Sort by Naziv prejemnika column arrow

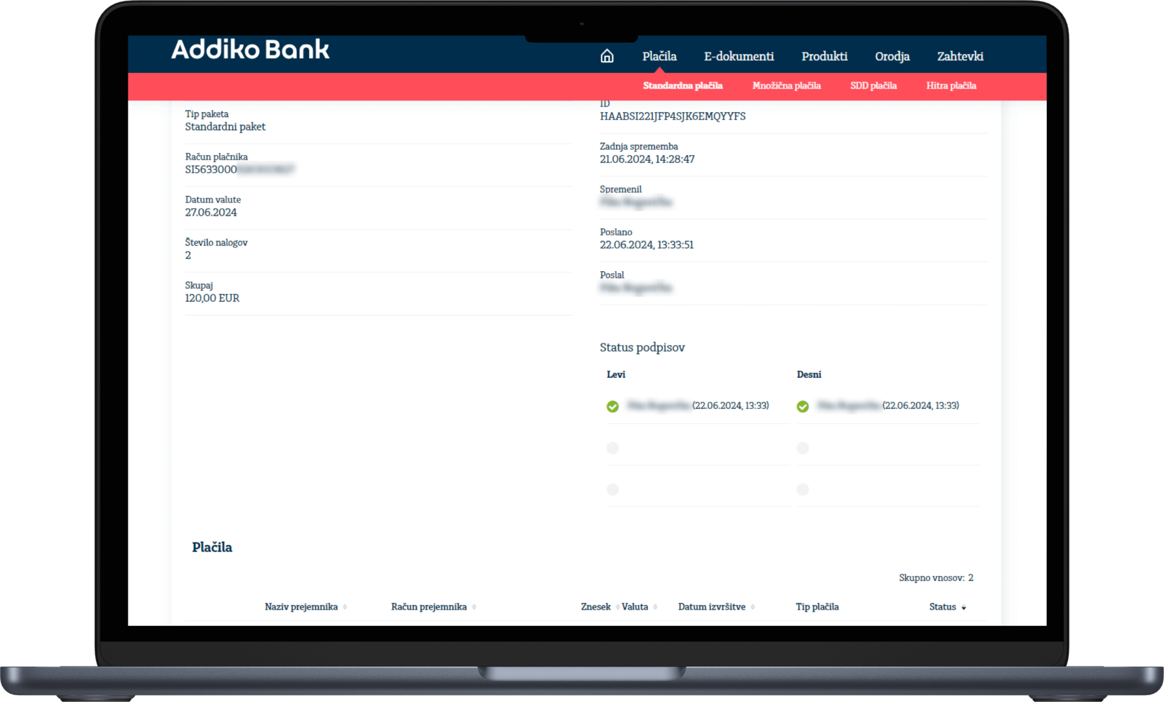345,607
